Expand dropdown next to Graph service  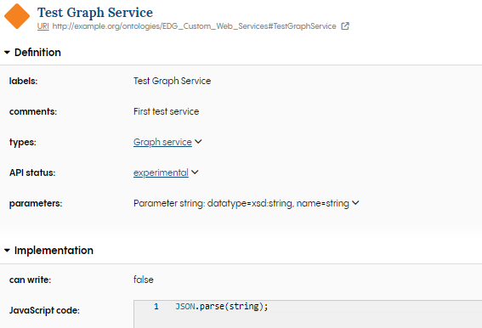tap(199, 142)
